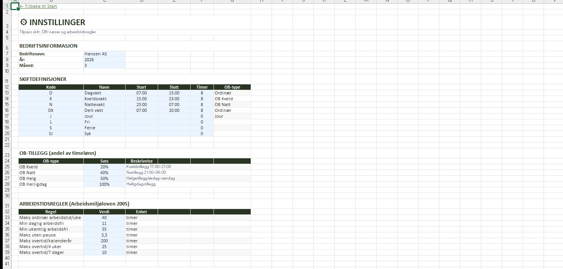Select the shift code cell DK
Viewport: 563px width, 269px height.
coord(51,110)
